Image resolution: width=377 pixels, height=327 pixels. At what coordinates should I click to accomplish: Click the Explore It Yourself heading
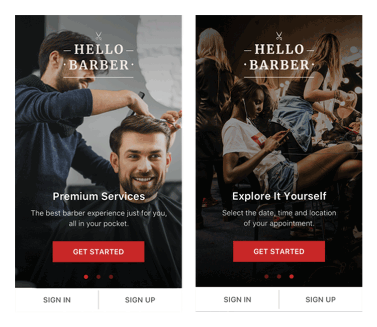click(x=279, y=196)
